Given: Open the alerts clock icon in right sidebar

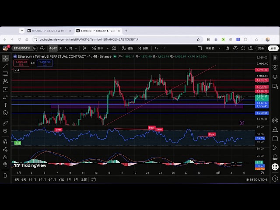Looking at the screenshot, I should coord(275,67).
